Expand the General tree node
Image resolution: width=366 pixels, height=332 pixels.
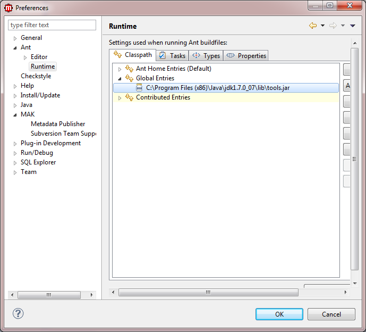(x=15, y=38)
